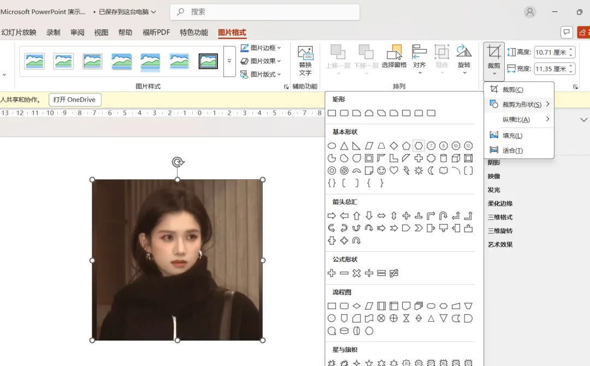590x366 pixels.
Task: Apply the black-framed picture style thumbnail
Action: (208, 61)
